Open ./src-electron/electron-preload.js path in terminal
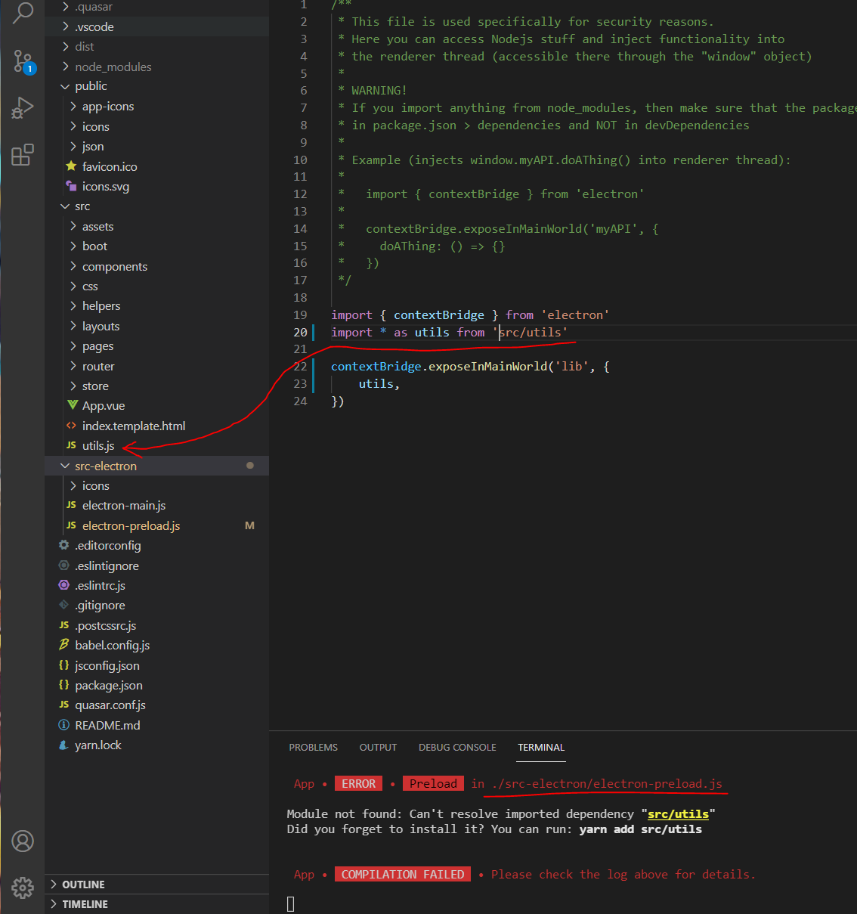857x914 pixels. (607, 784)
